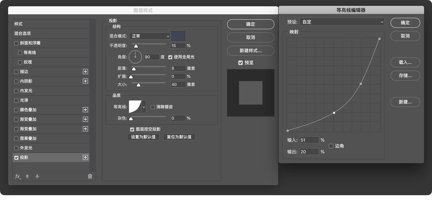The height and width of the screenshot is (206, 432).
Task: Enable the 纹理 checkbox
Action: click(x=20, y=62)
